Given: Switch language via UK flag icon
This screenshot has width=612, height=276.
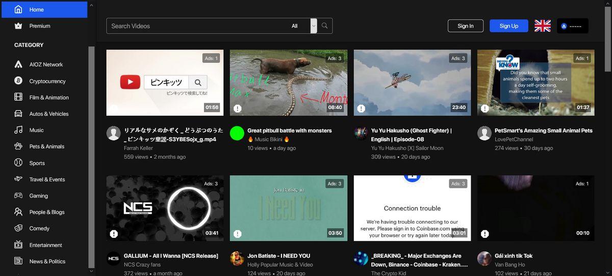Looking at the screenshot, I should pyautogui.click(x=543, y=26).
